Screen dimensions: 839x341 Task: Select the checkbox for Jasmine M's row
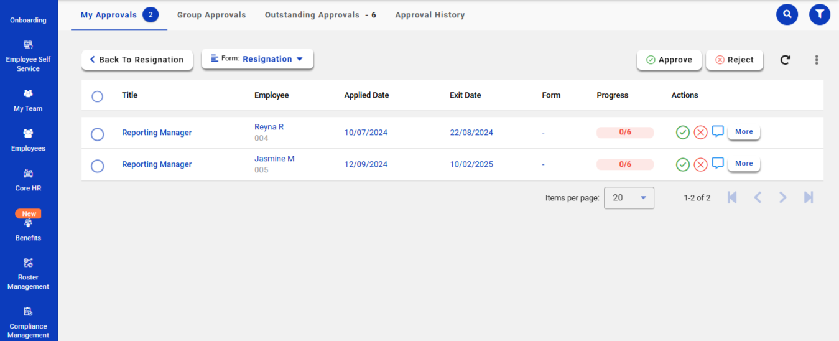pyautogui.click(x=97, y=166)
